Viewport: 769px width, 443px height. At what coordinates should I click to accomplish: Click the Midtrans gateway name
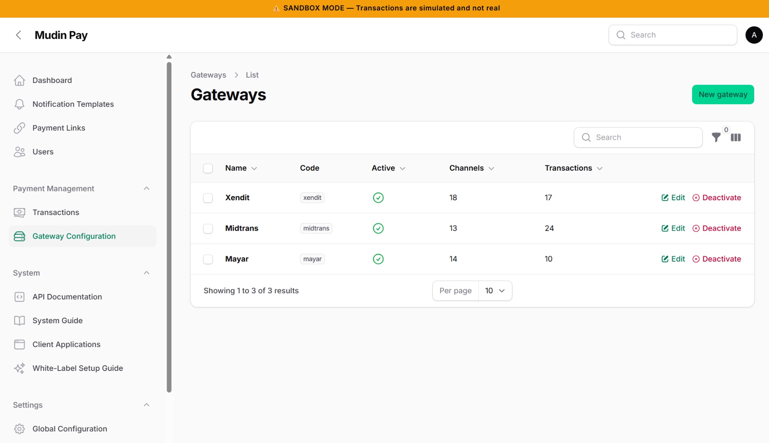(x=242, y=228)
